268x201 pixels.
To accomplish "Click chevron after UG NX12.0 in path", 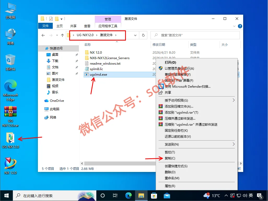I will click(97, 35).
